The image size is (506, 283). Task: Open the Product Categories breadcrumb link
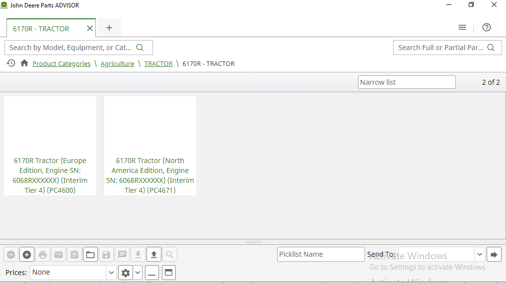(x=62, y=64)
